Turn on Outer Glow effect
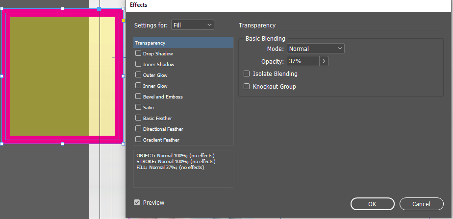 [x=139, y=75]
